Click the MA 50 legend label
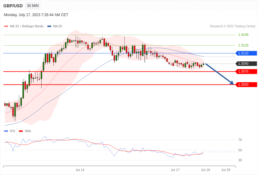This screenshot has width=258, height=175. 58,26
